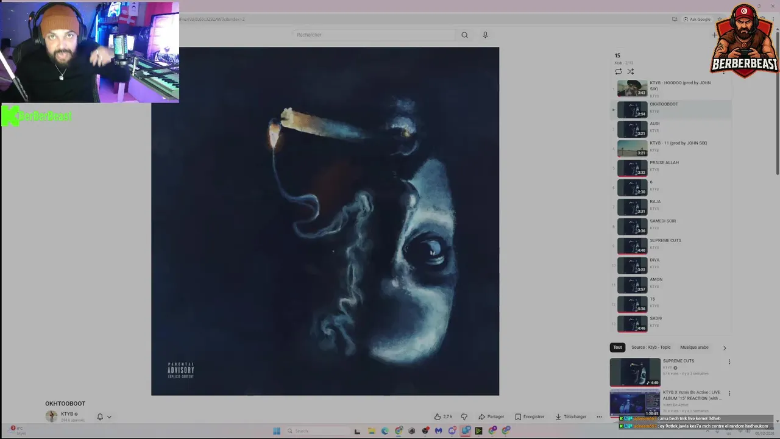The image size is (780, 439).
Task: Play SADI9 from the playlist
Action: pyautogui.click(x=670, y=324)
